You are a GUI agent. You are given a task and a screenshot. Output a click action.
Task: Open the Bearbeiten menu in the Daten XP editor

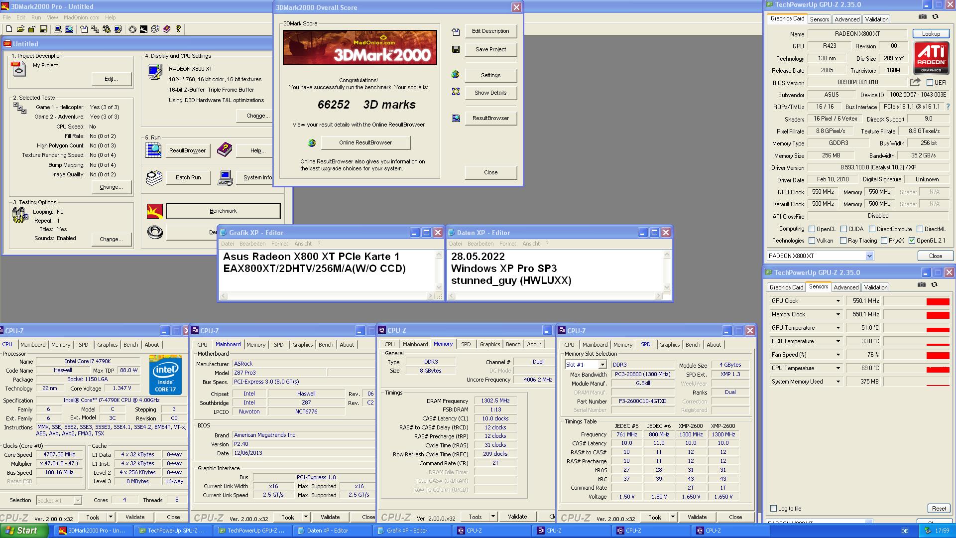480,244
